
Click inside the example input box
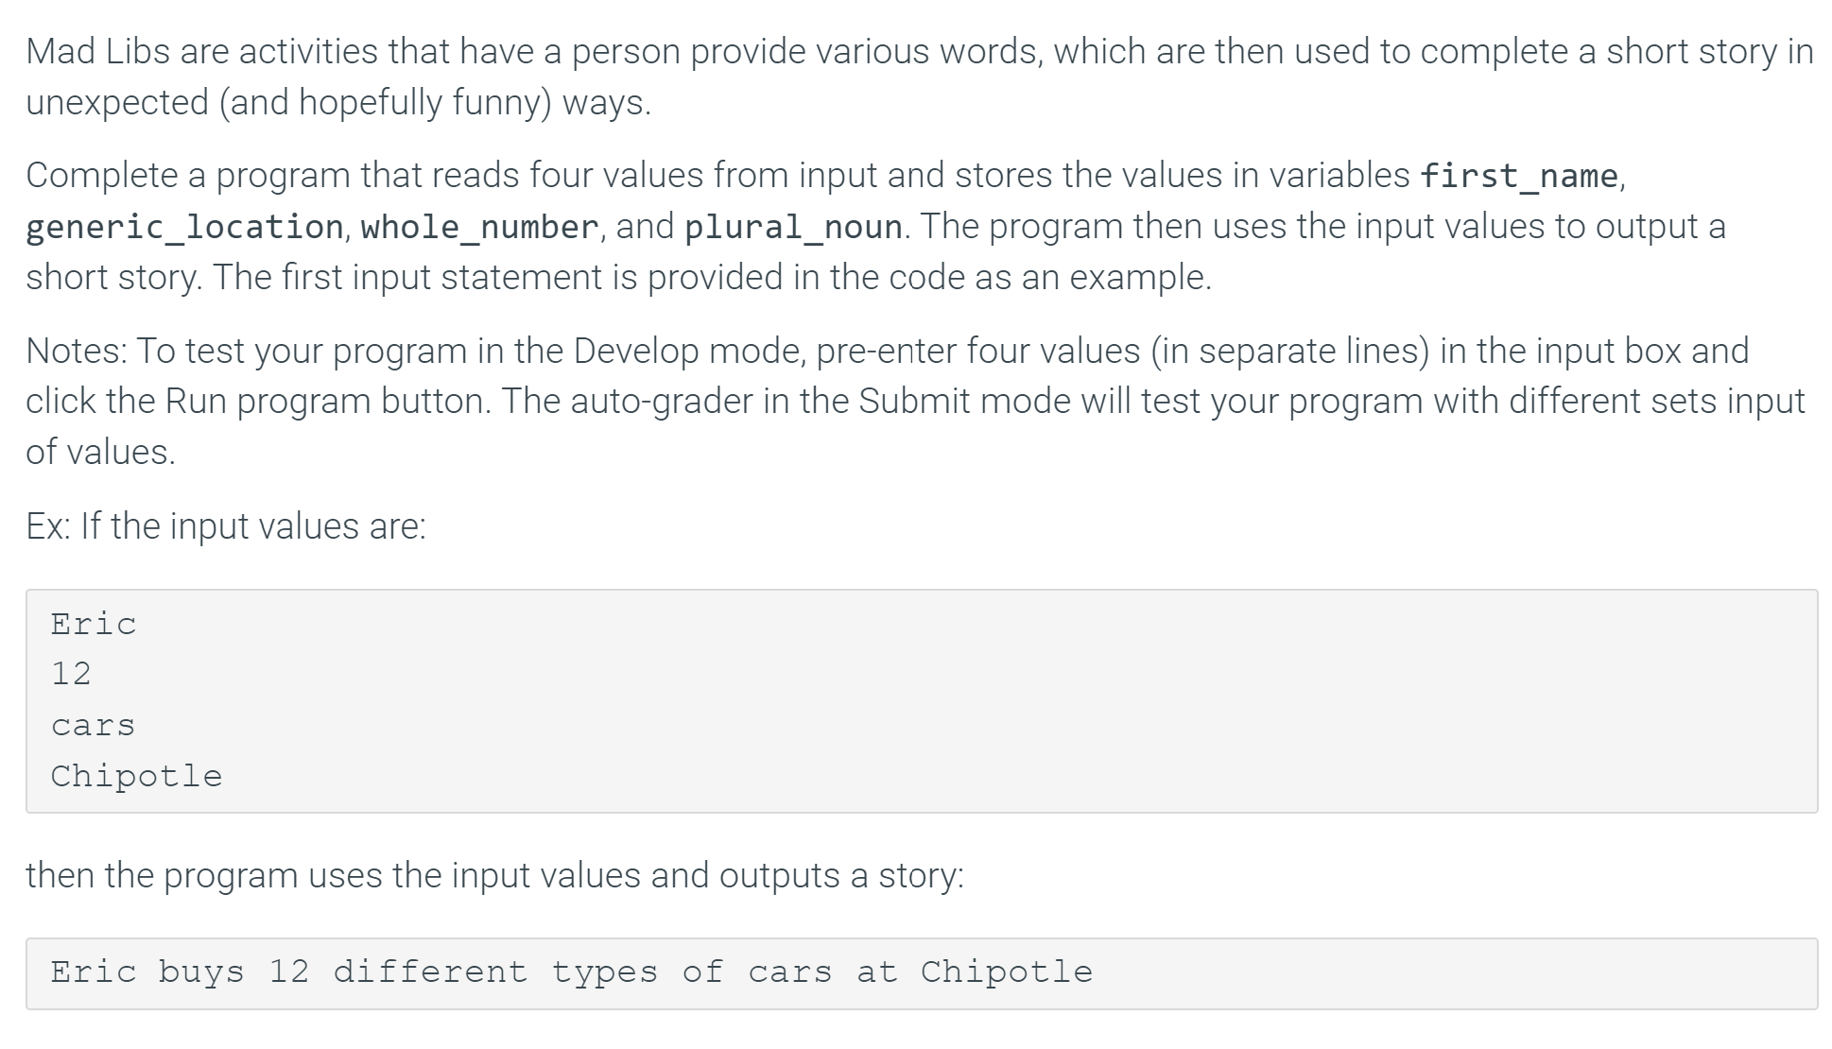tap(922, 701)
